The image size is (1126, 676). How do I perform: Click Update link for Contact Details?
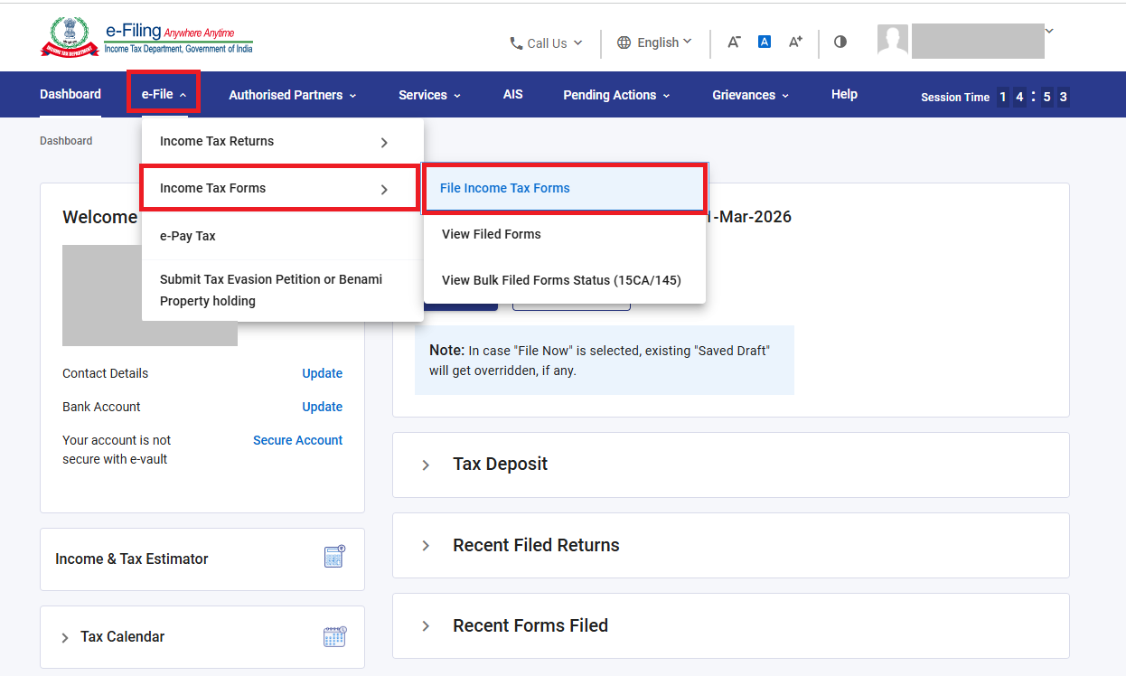pos(322,373)
